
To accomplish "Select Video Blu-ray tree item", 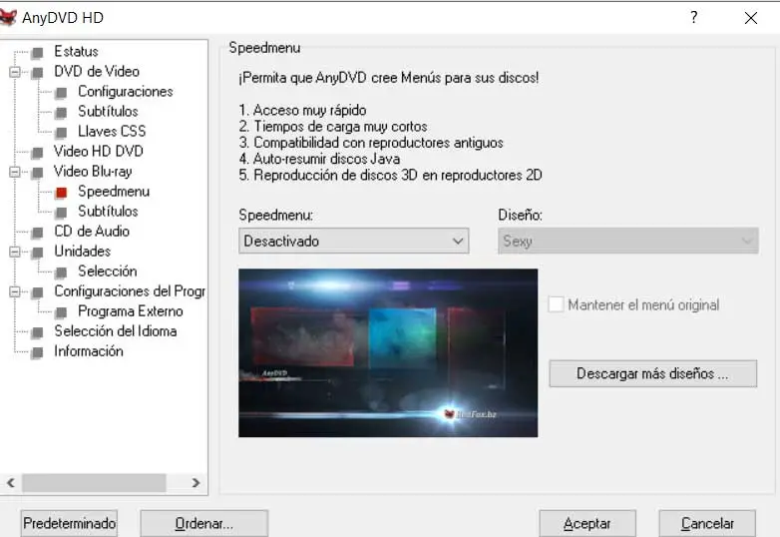I will (93, 172).
